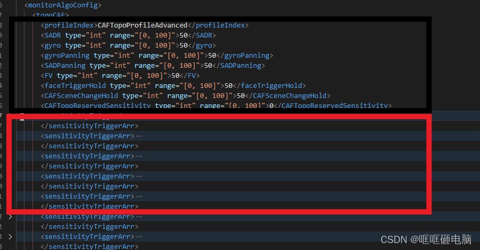Click the opening SADPanning tag name

coord(65,65)
